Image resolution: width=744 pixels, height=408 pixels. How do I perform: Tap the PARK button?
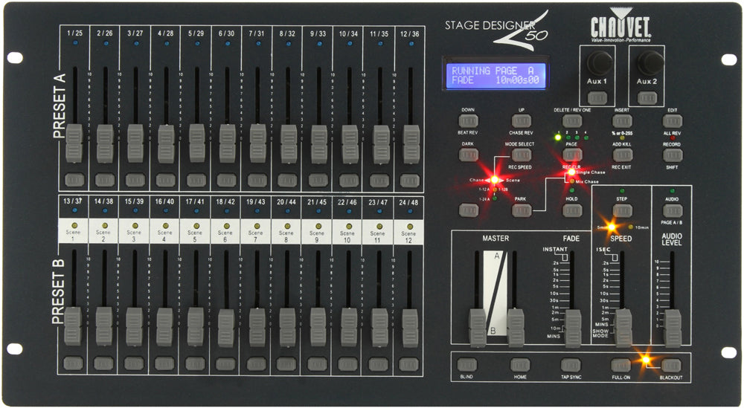point(522,210)
